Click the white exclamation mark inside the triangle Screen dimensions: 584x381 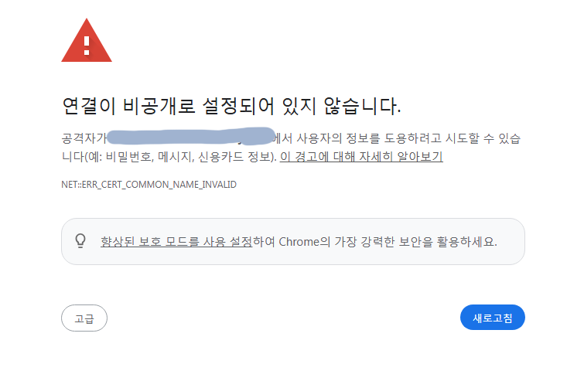click(87, 46)
